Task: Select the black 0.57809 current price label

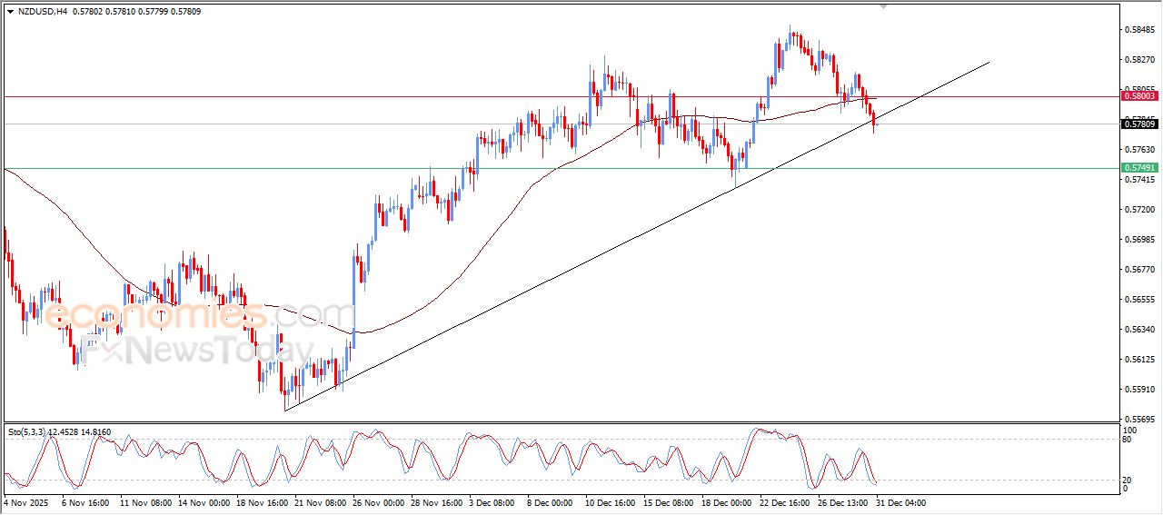Action: [1138, 124]
